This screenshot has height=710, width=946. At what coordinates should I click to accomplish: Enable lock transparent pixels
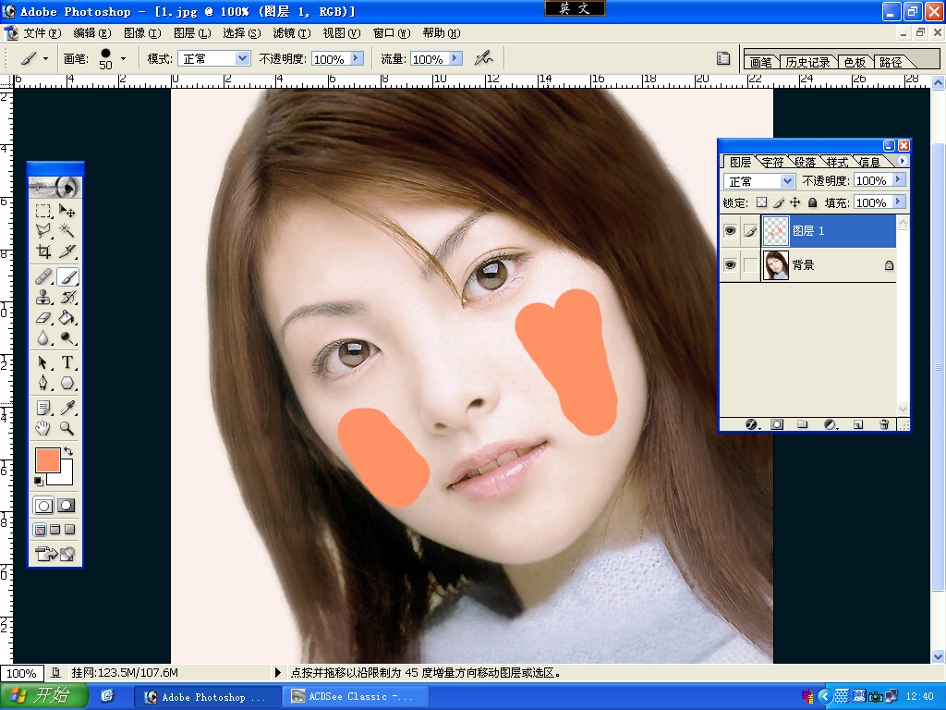pos(762,202)
